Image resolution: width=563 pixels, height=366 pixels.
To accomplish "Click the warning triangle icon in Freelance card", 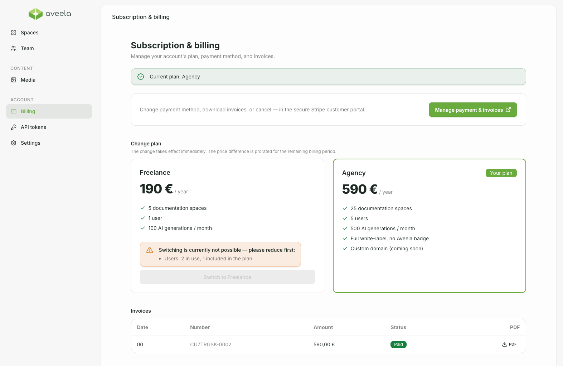I will (x=150, y=250).
